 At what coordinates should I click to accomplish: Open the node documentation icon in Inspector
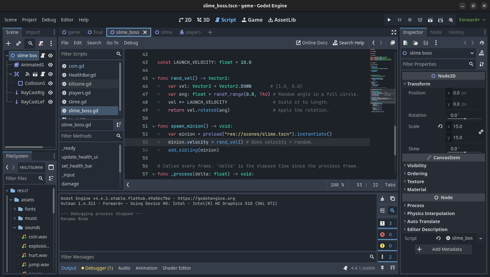(482, 53)
